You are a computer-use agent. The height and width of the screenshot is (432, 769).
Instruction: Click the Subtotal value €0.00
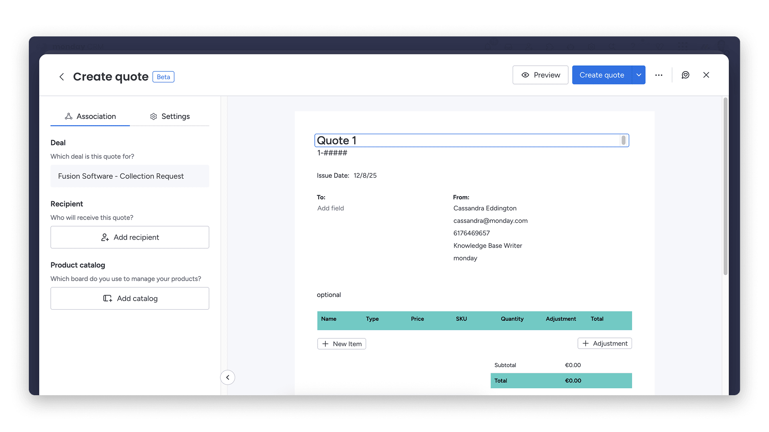pyautogui.click(x=573, y=365)
